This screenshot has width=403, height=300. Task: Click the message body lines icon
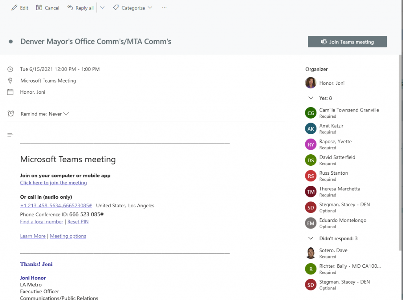10,135
